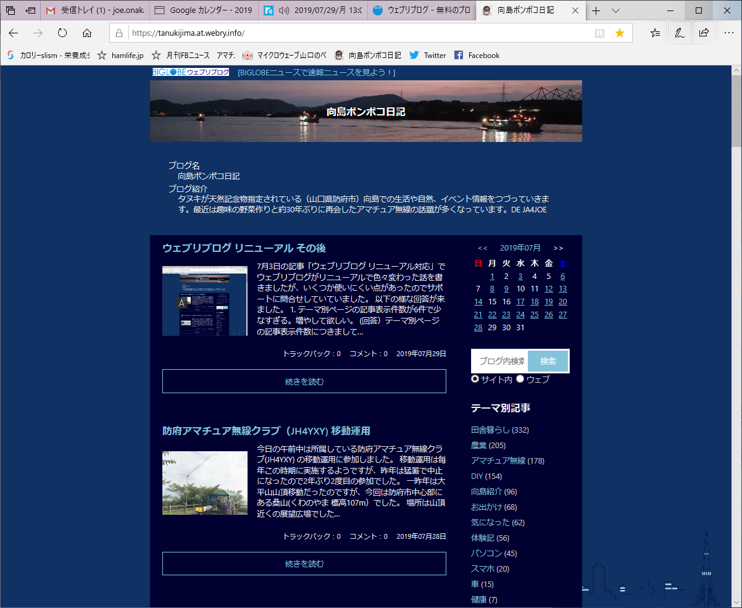Show previous month with << in calendar
742x608 pixels.
click(483, 248)
